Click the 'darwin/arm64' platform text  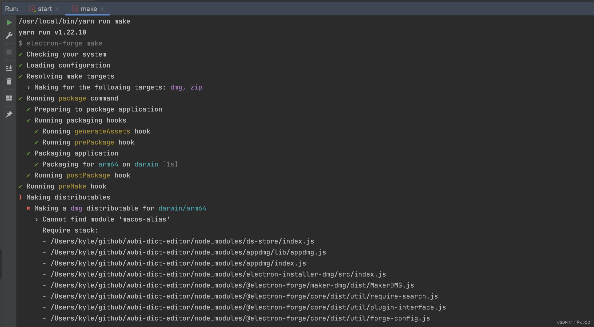pos(182,208)
